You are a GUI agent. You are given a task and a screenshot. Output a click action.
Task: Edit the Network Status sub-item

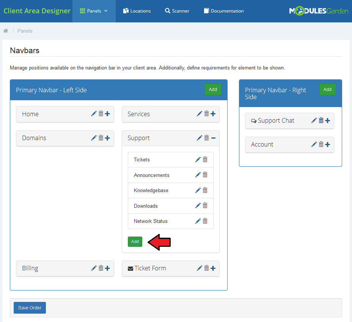(x=198, y=221)
